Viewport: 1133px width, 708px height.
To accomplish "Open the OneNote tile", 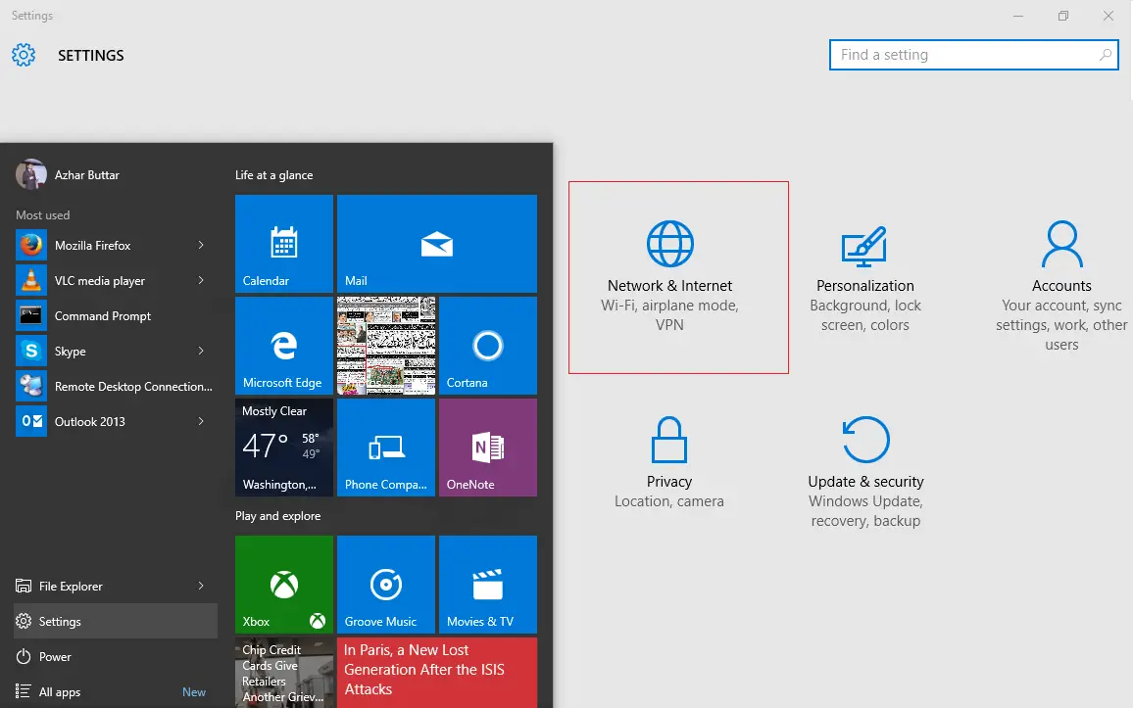I will [x=488, y=448].
